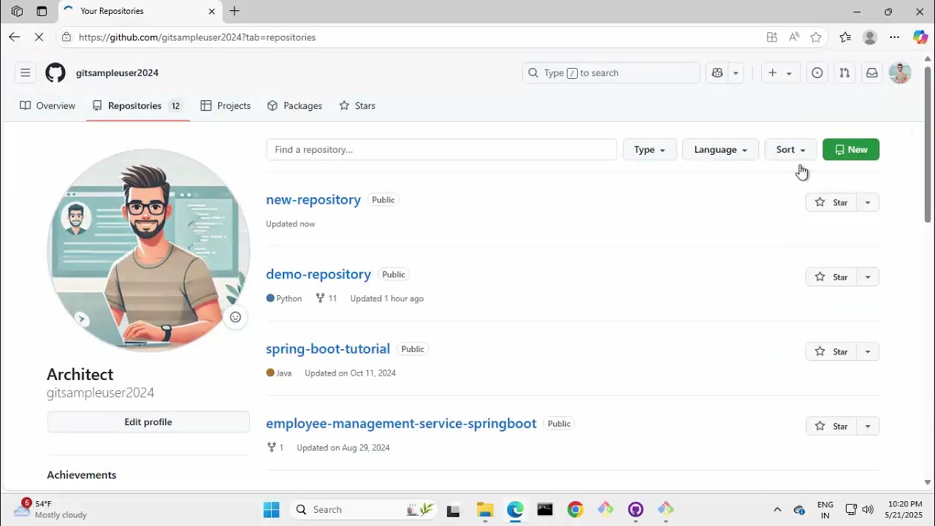Open the large profile avatar picture
This screenshot has width=935, height=526.
tap(148, 251)
